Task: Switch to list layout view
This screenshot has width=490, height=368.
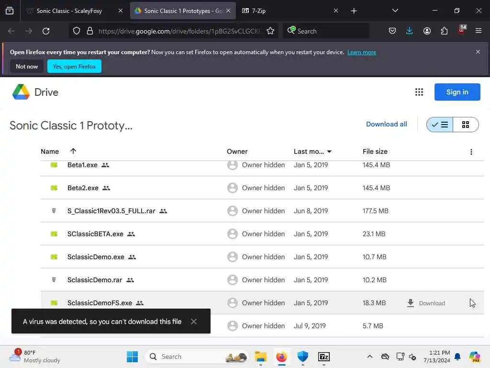Action: click(x=440, y=125)
